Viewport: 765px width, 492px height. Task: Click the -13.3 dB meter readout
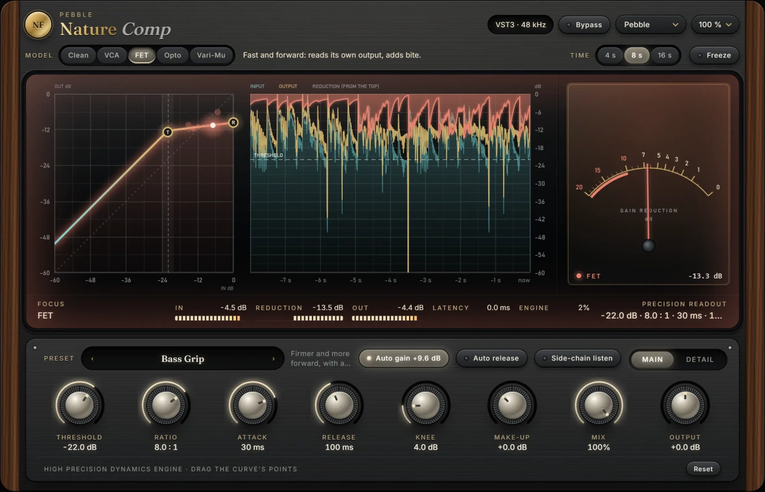pos(705,276)
